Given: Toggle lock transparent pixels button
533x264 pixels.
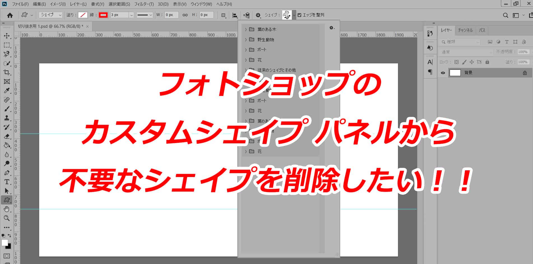Looking at the screenshot, I should (456, 62).
